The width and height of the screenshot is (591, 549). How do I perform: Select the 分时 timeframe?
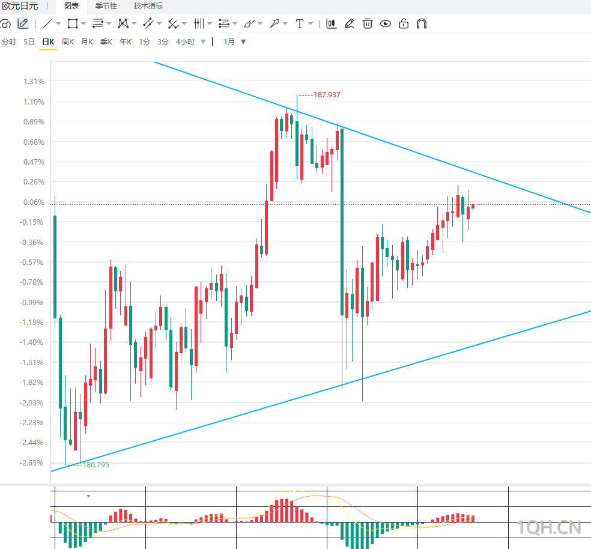click(8, 42)
